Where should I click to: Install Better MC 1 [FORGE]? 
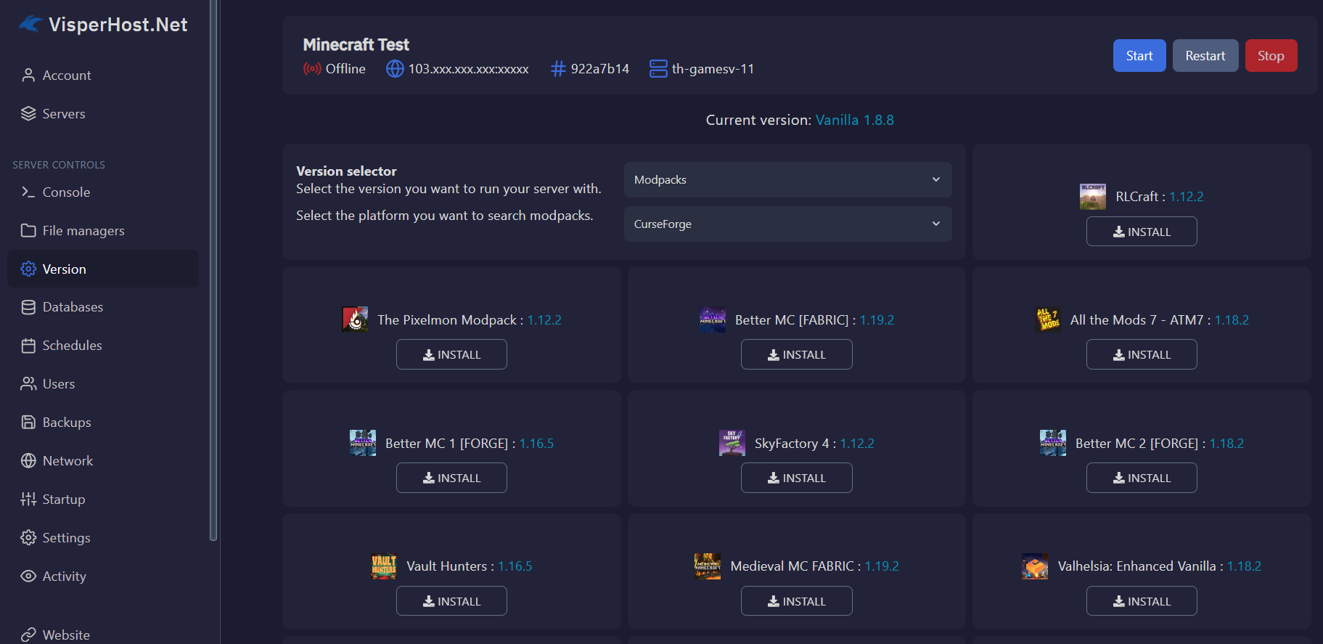(x=451, y=478)
